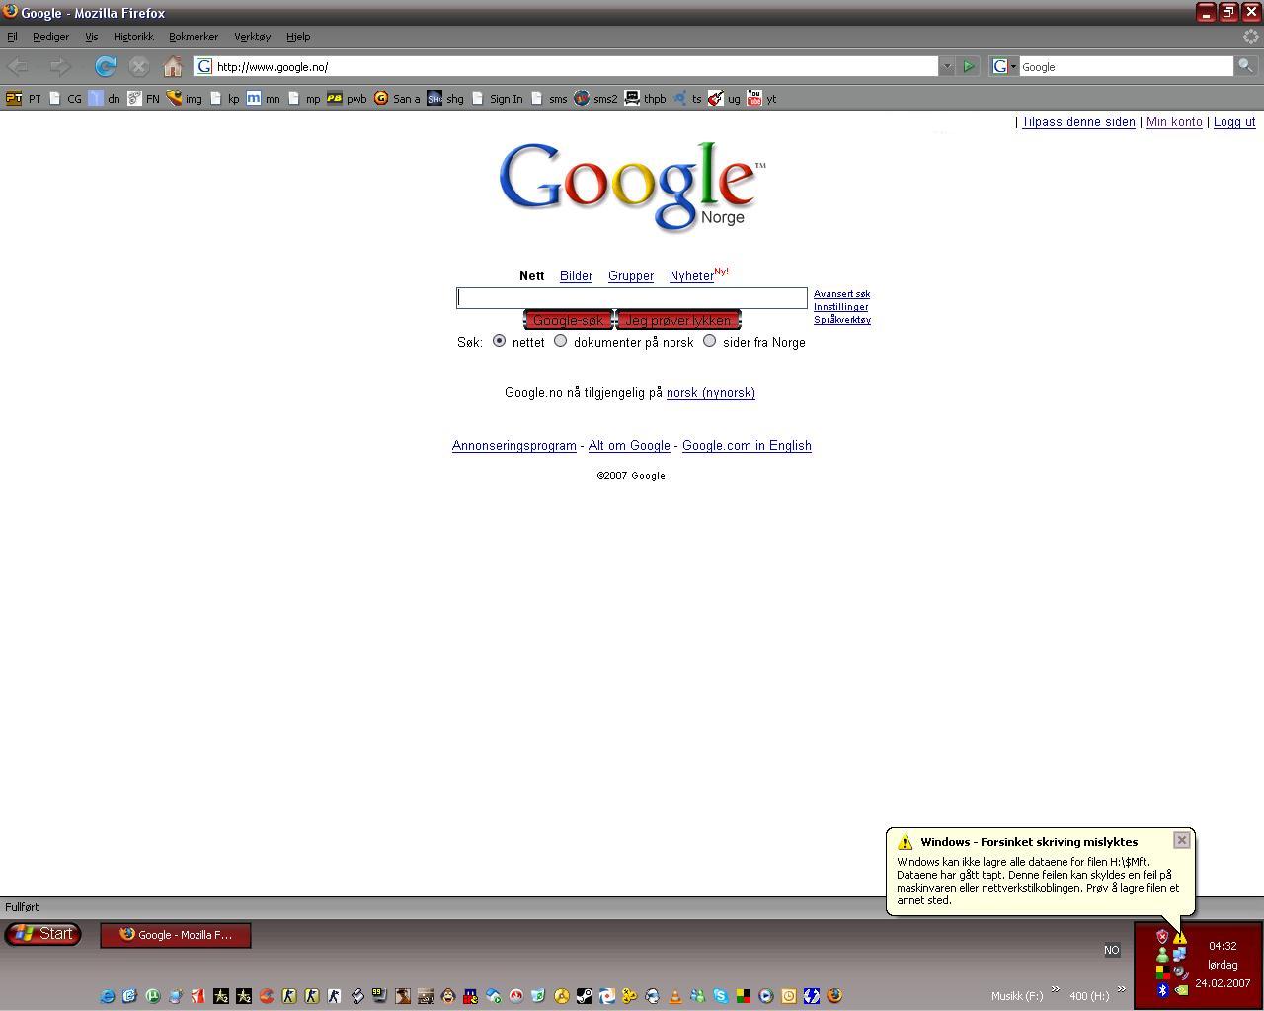This screenshot has height=1011, width=1264.
Task: Open the 'norsk (nynorsk)' link
Action: coord(711,393)
